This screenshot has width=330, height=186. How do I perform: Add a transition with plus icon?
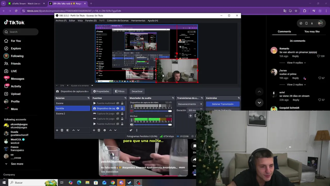(191, 116)
